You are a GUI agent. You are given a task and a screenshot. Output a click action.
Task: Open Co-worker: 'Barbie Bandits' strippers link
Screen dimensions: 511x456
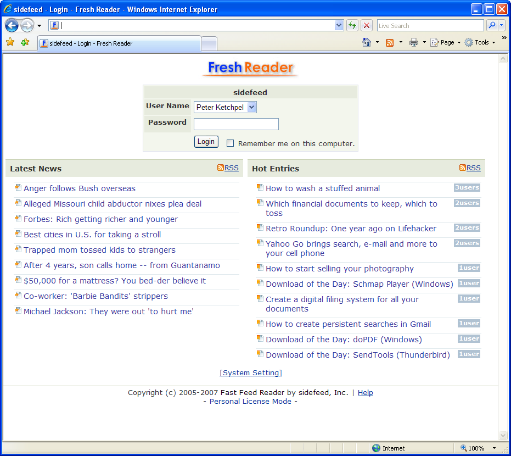click(96, 296)
